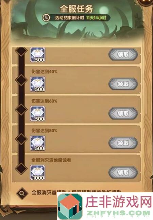
Task: Select the progress diamond marker for 40%
Action: click(21, 80)
